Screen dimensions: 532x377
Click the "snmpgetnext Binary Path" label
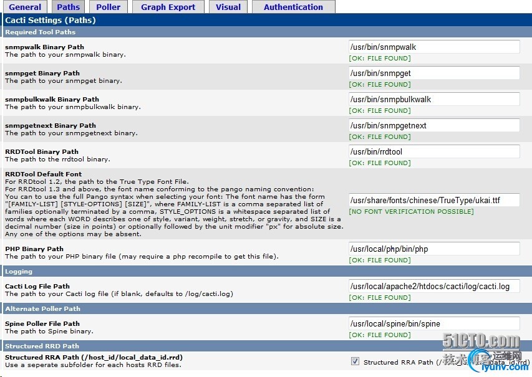point(51,125)
